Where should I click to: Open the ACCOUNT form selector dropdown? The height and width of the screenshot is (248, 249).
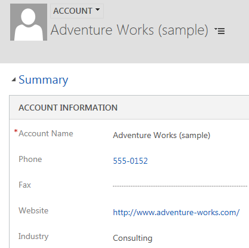77,11
